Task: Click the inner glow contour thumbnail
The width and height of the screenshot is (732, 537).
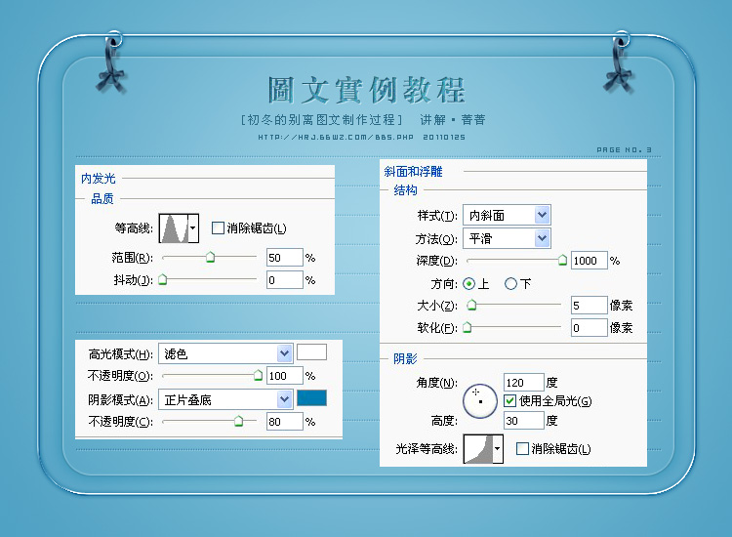Action: tap(173, 228)
